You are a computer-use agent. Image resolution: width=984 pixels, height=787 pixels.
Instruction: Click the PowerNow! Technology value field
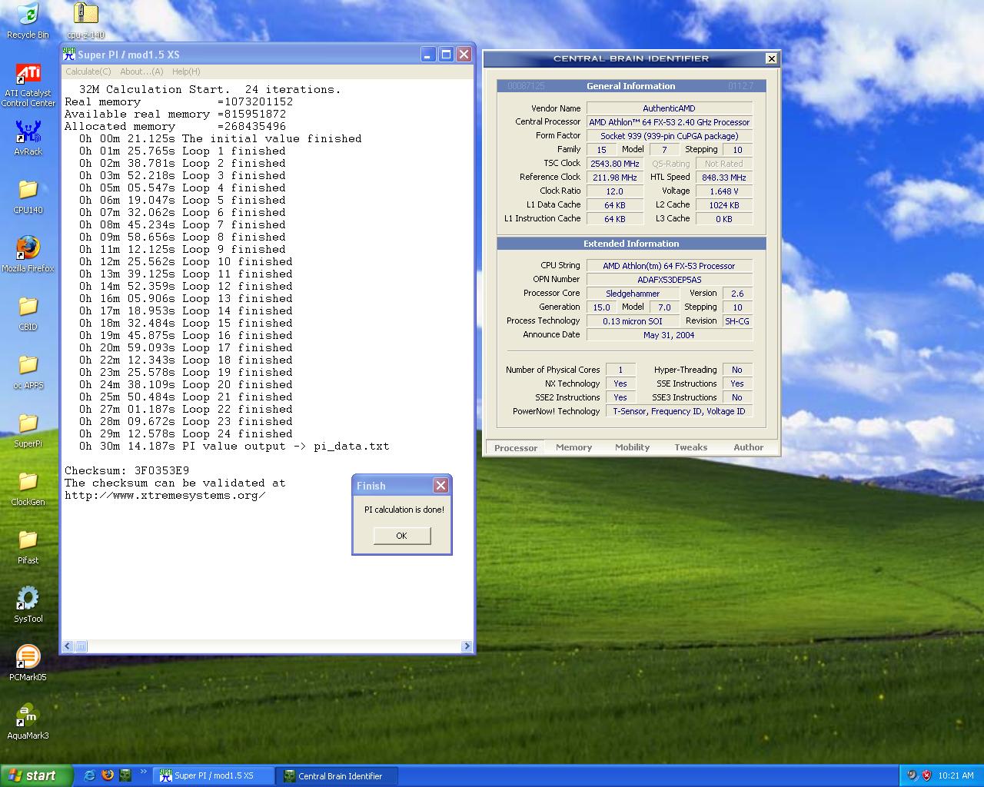680,411
